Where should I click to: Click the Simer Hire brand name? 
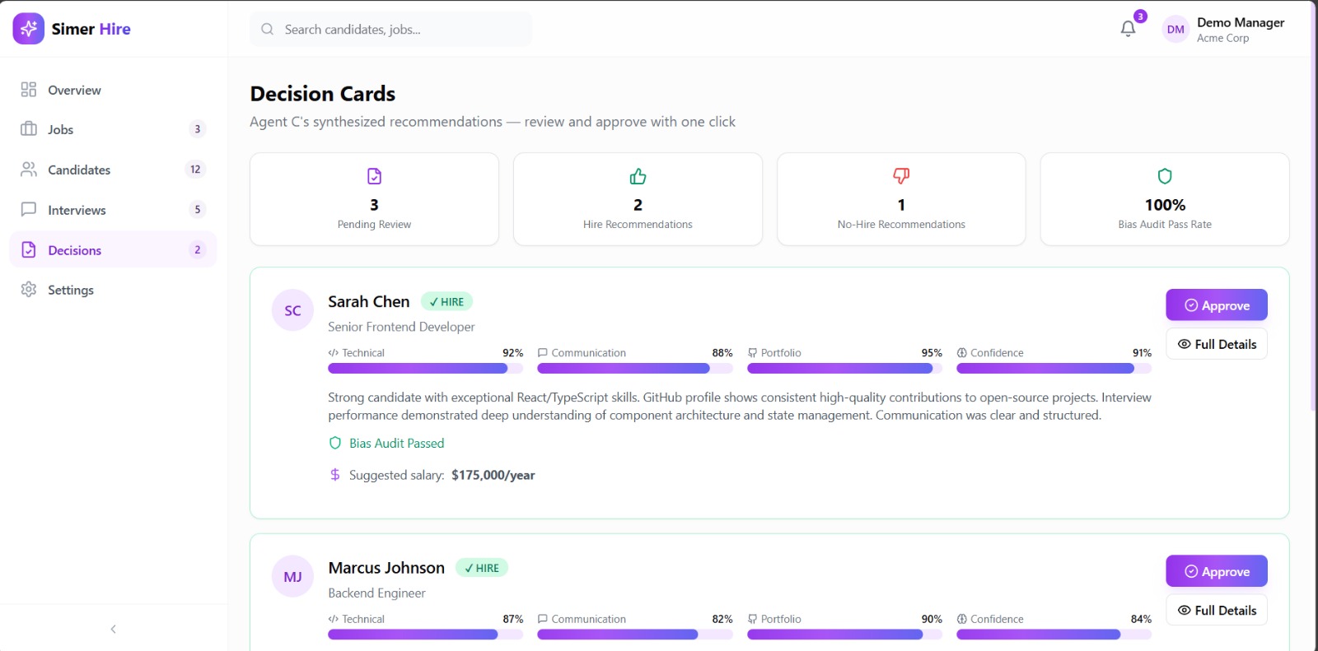(91, 29)
